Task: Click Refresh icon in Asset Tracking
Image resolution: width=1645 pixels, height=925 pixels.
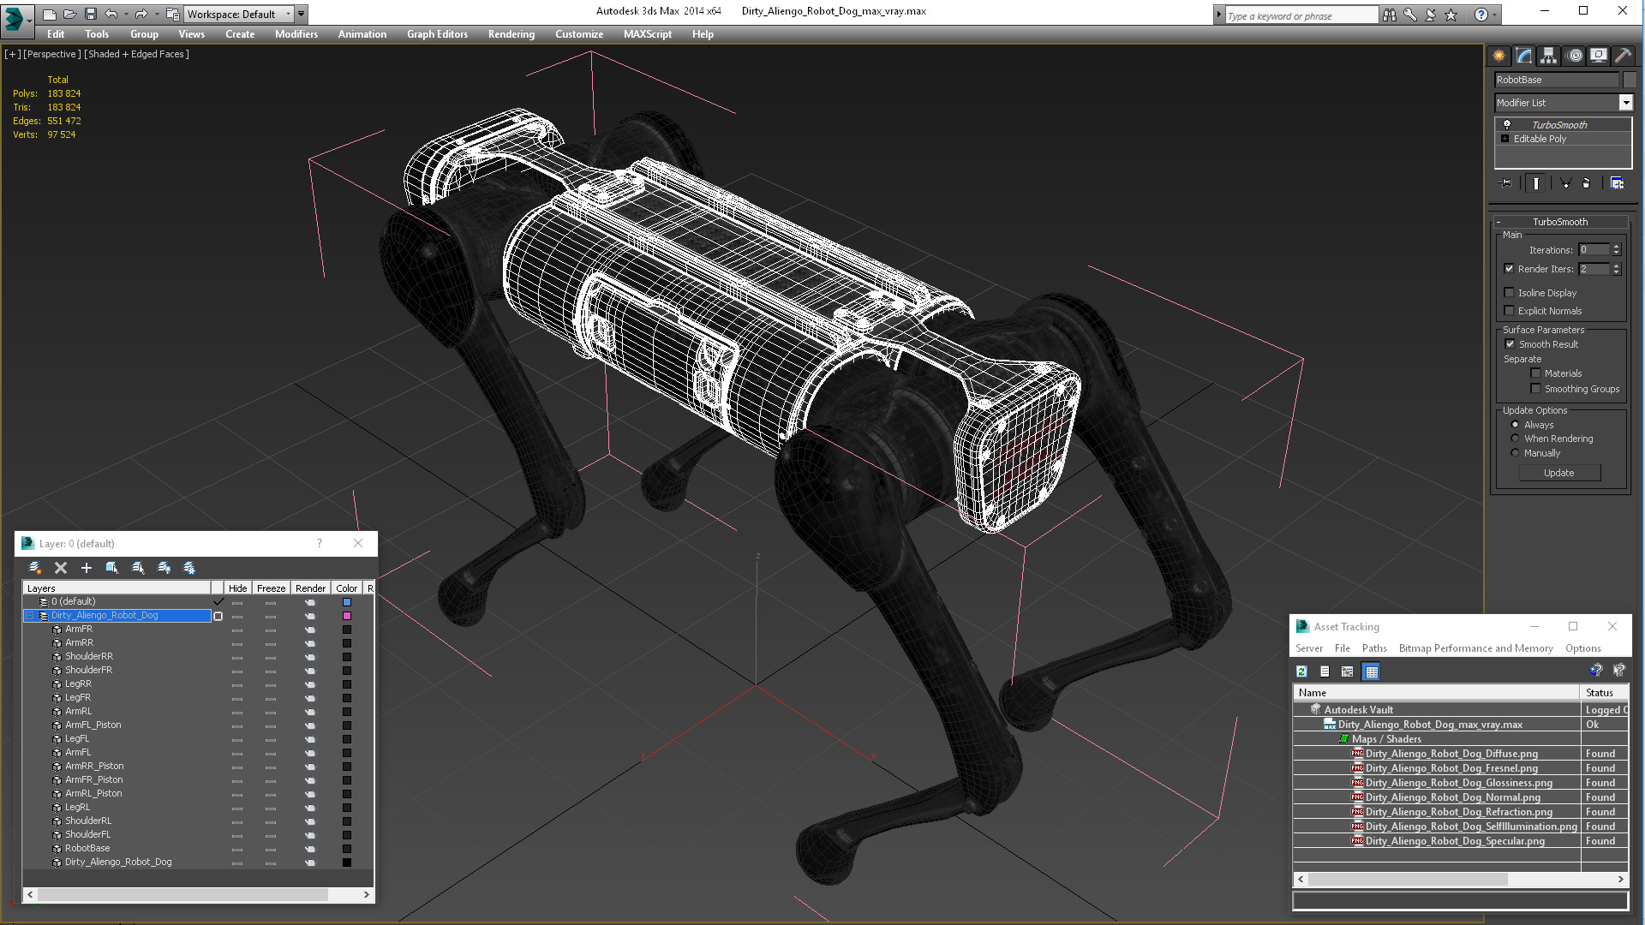Action: [1301, 671]
